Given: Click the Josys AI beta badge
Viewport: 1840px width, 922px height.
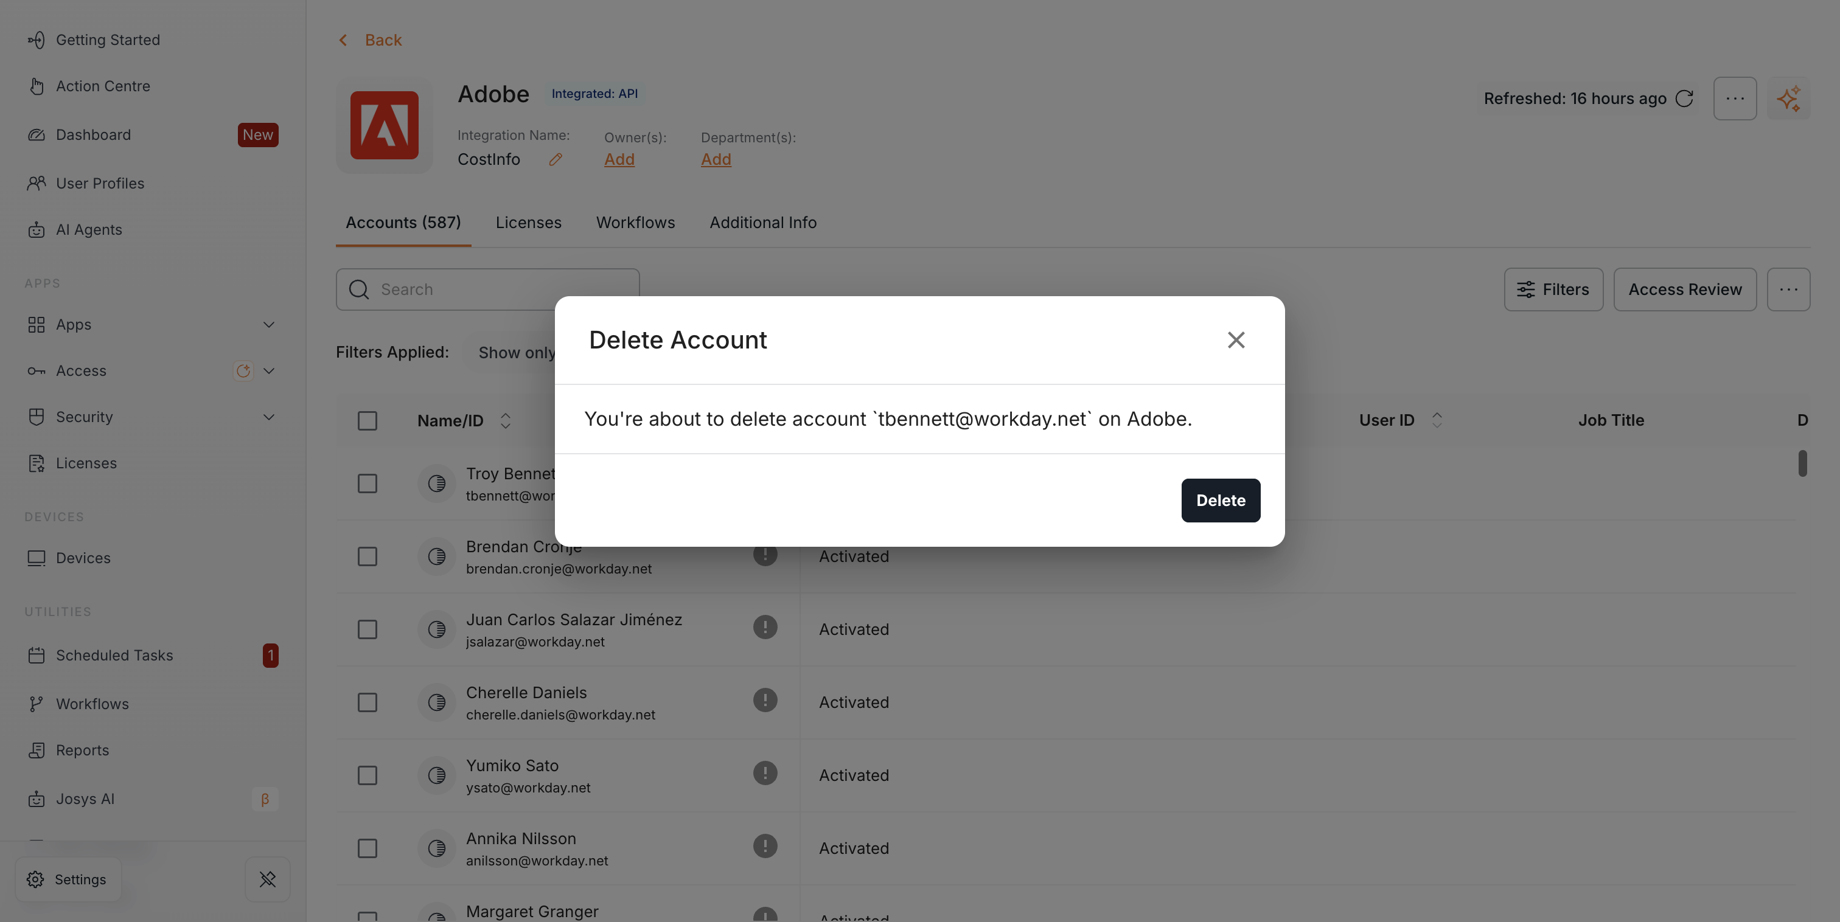Looking at the screenshot, I should (265, 799).
